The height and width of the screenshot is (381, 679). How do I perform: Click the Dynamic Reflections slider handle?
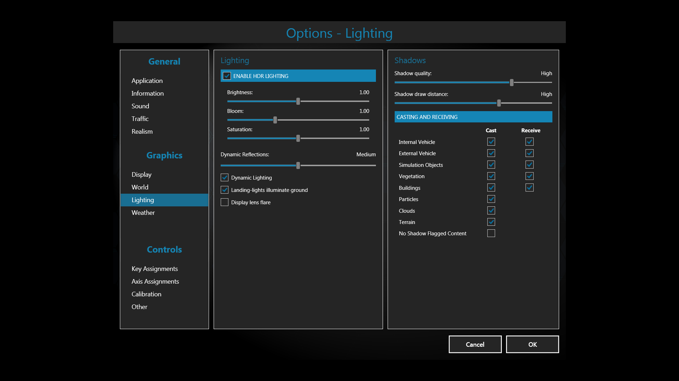(298, 165)
